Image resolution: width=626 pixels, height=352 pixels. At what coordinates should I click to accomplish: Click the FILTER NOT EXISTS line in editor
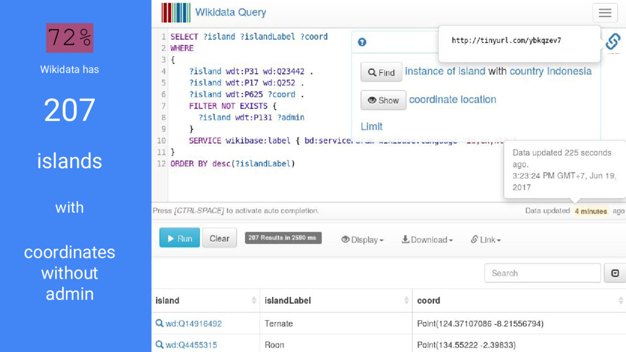[x=233, y=106]
